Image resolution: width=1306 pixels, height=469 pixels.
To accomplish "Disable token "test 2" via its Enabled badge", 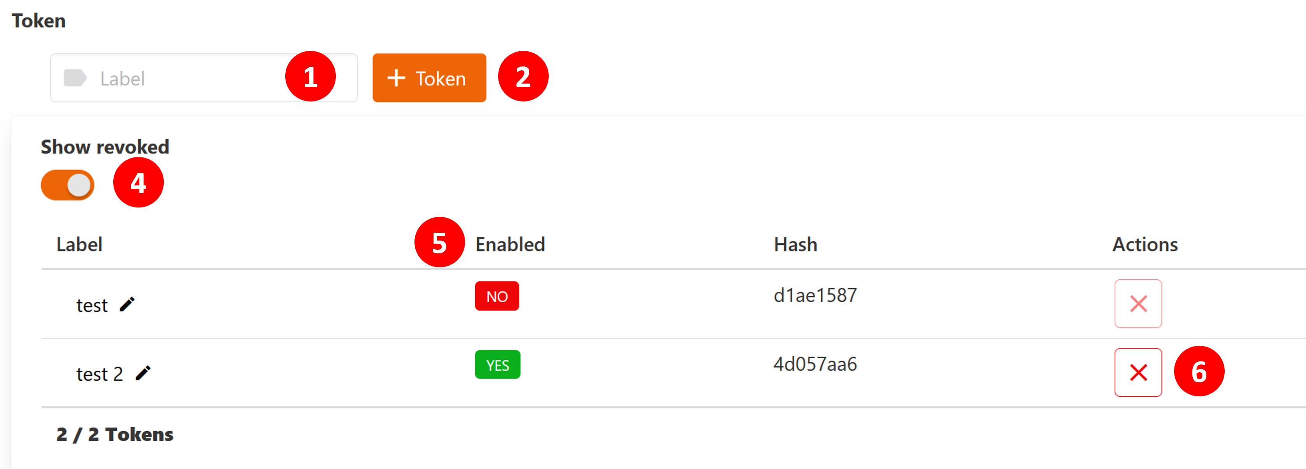I will (x=497, y=364).
